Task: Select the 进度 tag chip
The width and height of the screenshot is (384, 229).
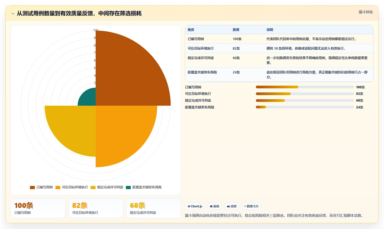Action: click(x=232, y=206)
